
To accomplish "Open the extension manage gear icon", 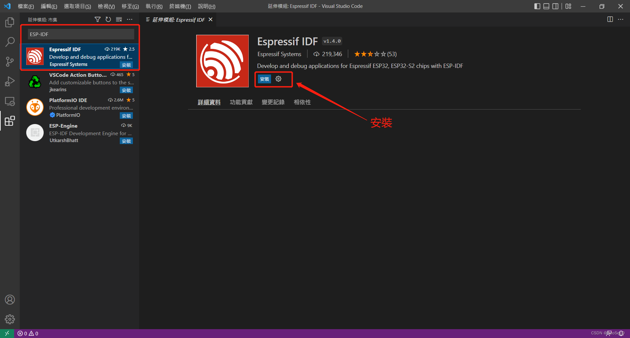I will point(279,79).
